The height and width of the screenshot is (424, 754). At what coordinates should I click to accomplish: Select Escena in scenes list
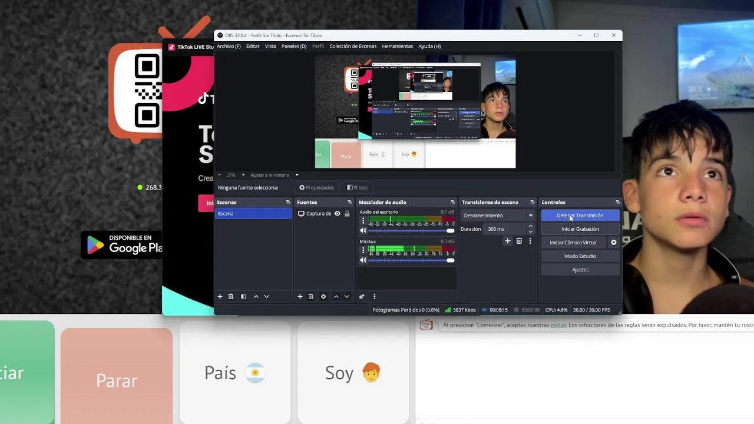(x=253, y=214)
